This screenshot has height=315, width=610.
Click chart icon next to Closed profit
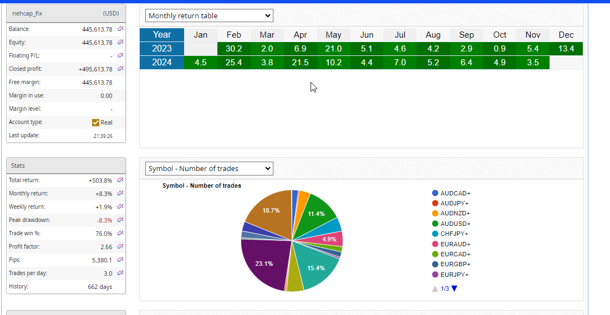click(x=120, y=69)
